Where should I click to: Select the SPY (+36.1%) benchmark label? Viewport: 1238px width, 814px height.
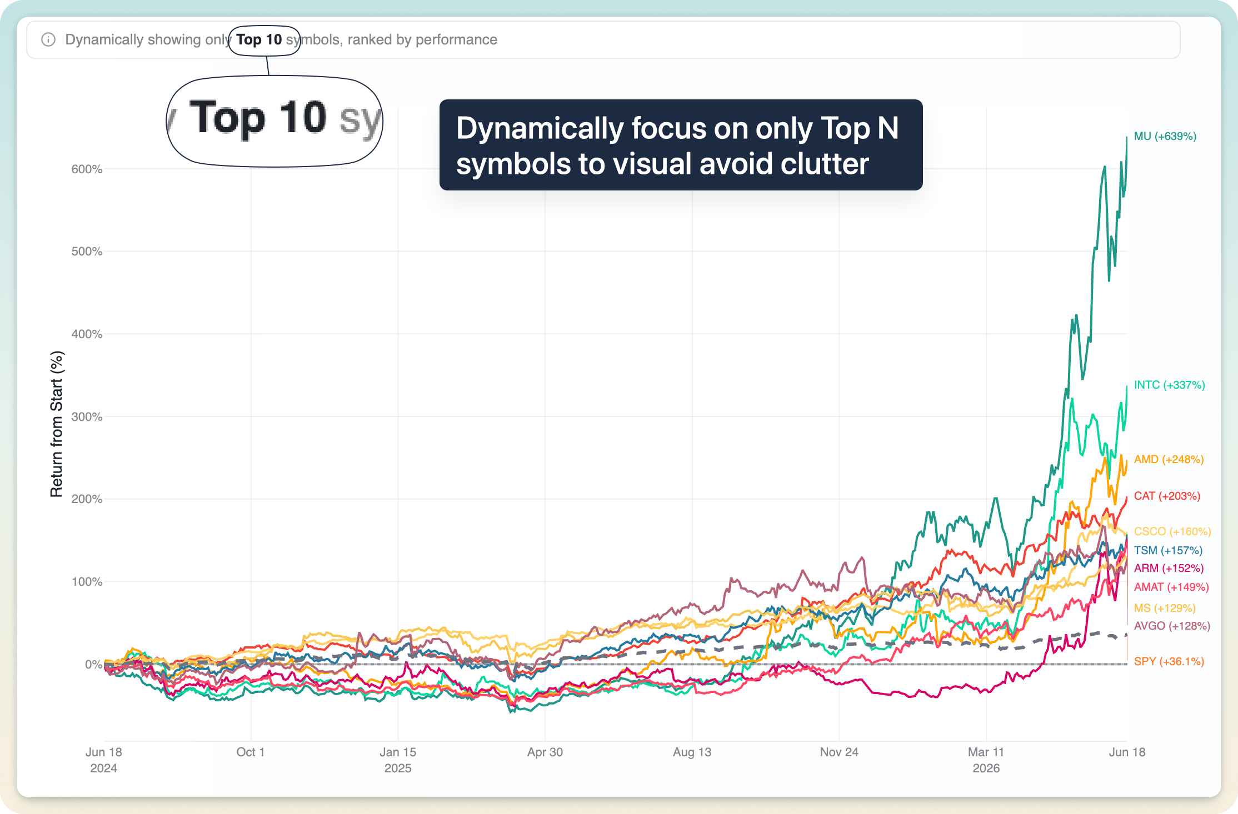point(1169,661)
